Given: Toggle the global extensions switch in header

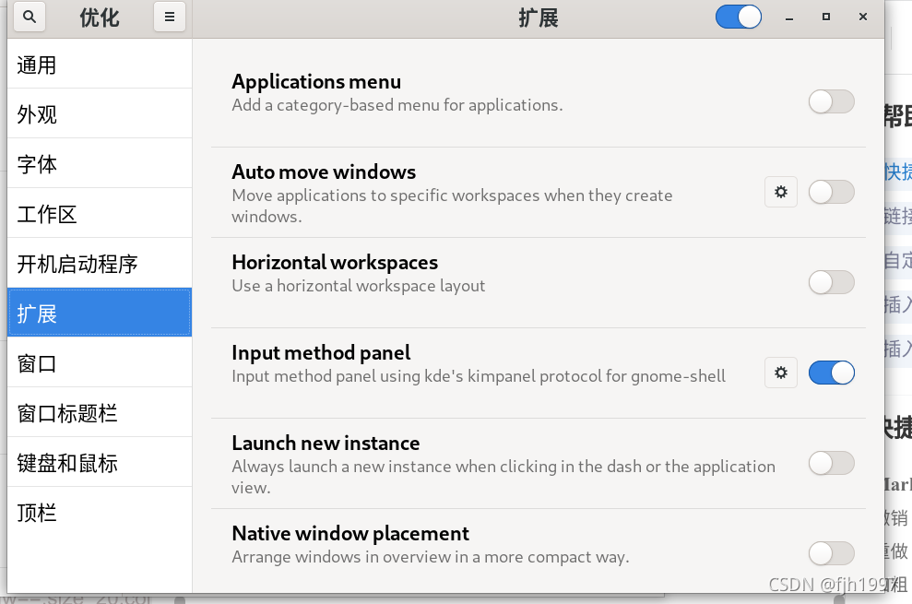Looking at the screenshot, I should 738,17.
